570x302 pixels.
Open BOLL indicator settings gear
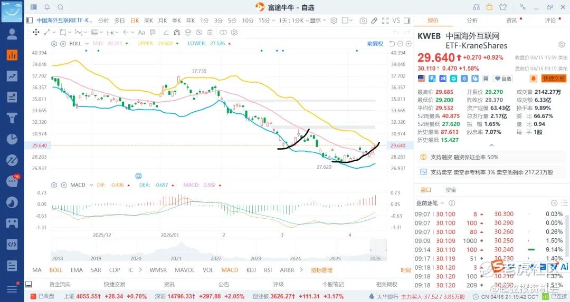[54, 44]
